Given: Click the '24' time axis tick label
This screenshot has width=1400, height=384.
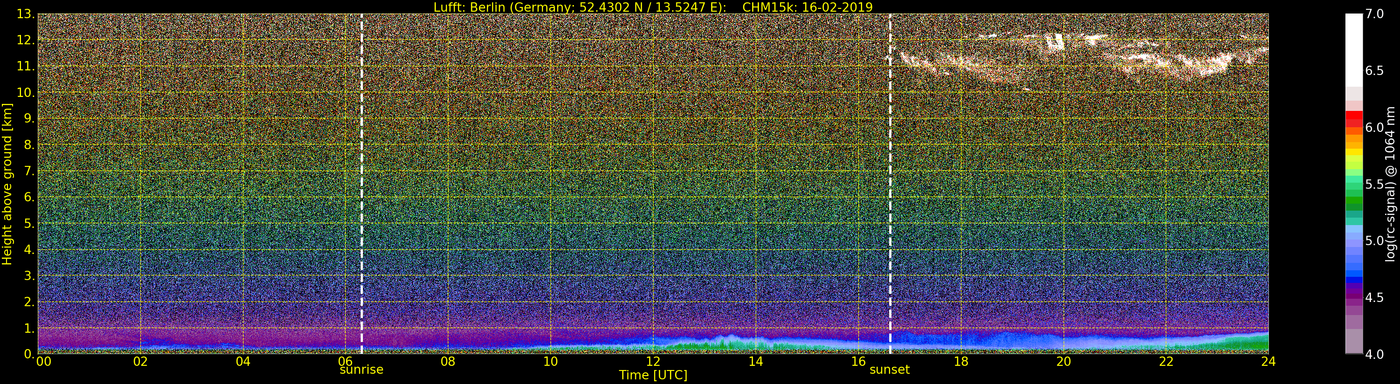Looking at the screenshot, I should coord(1268,362).
